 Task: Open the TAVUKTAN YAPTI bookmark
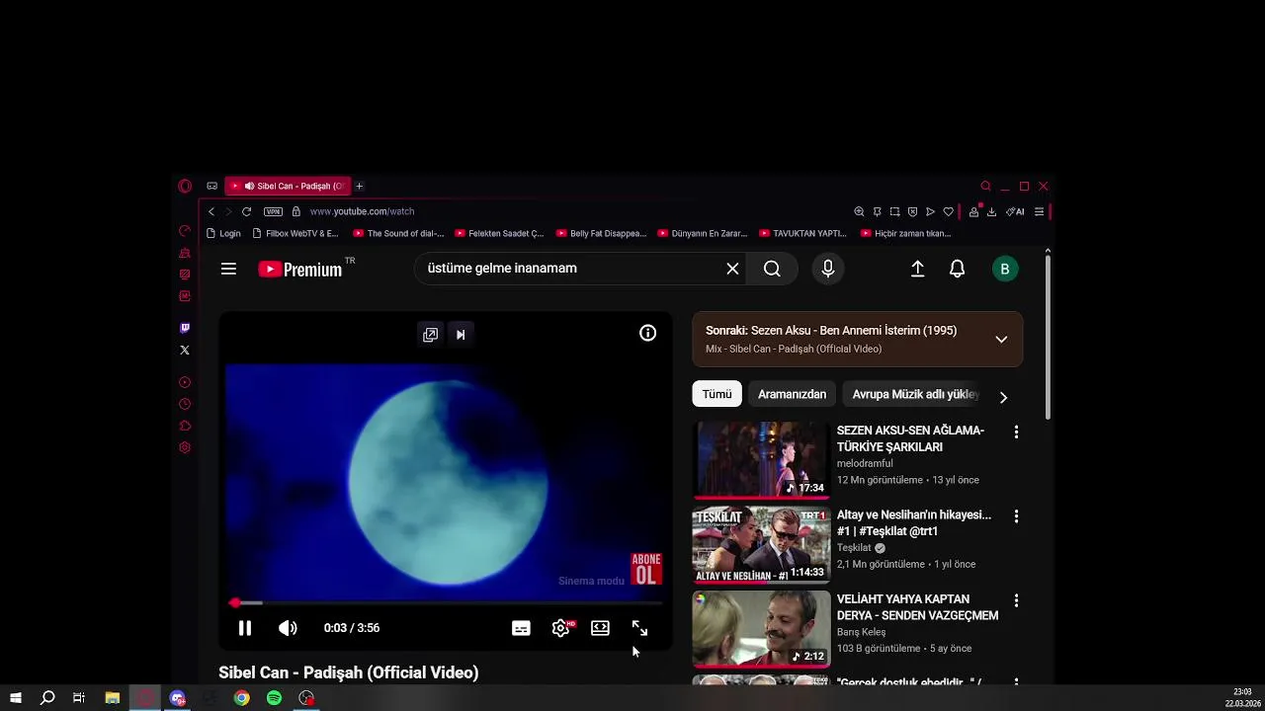[803, 234]
